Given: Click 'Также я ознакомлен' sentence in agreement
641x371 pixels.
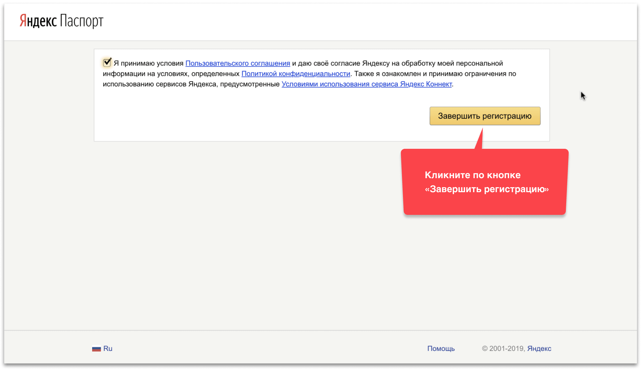Looking at the screenshot, I should (x=387, y=74).
